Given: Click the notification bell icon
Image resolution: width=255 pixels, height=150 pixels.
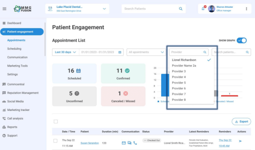Looking at the screenshot, I should 203,9.
